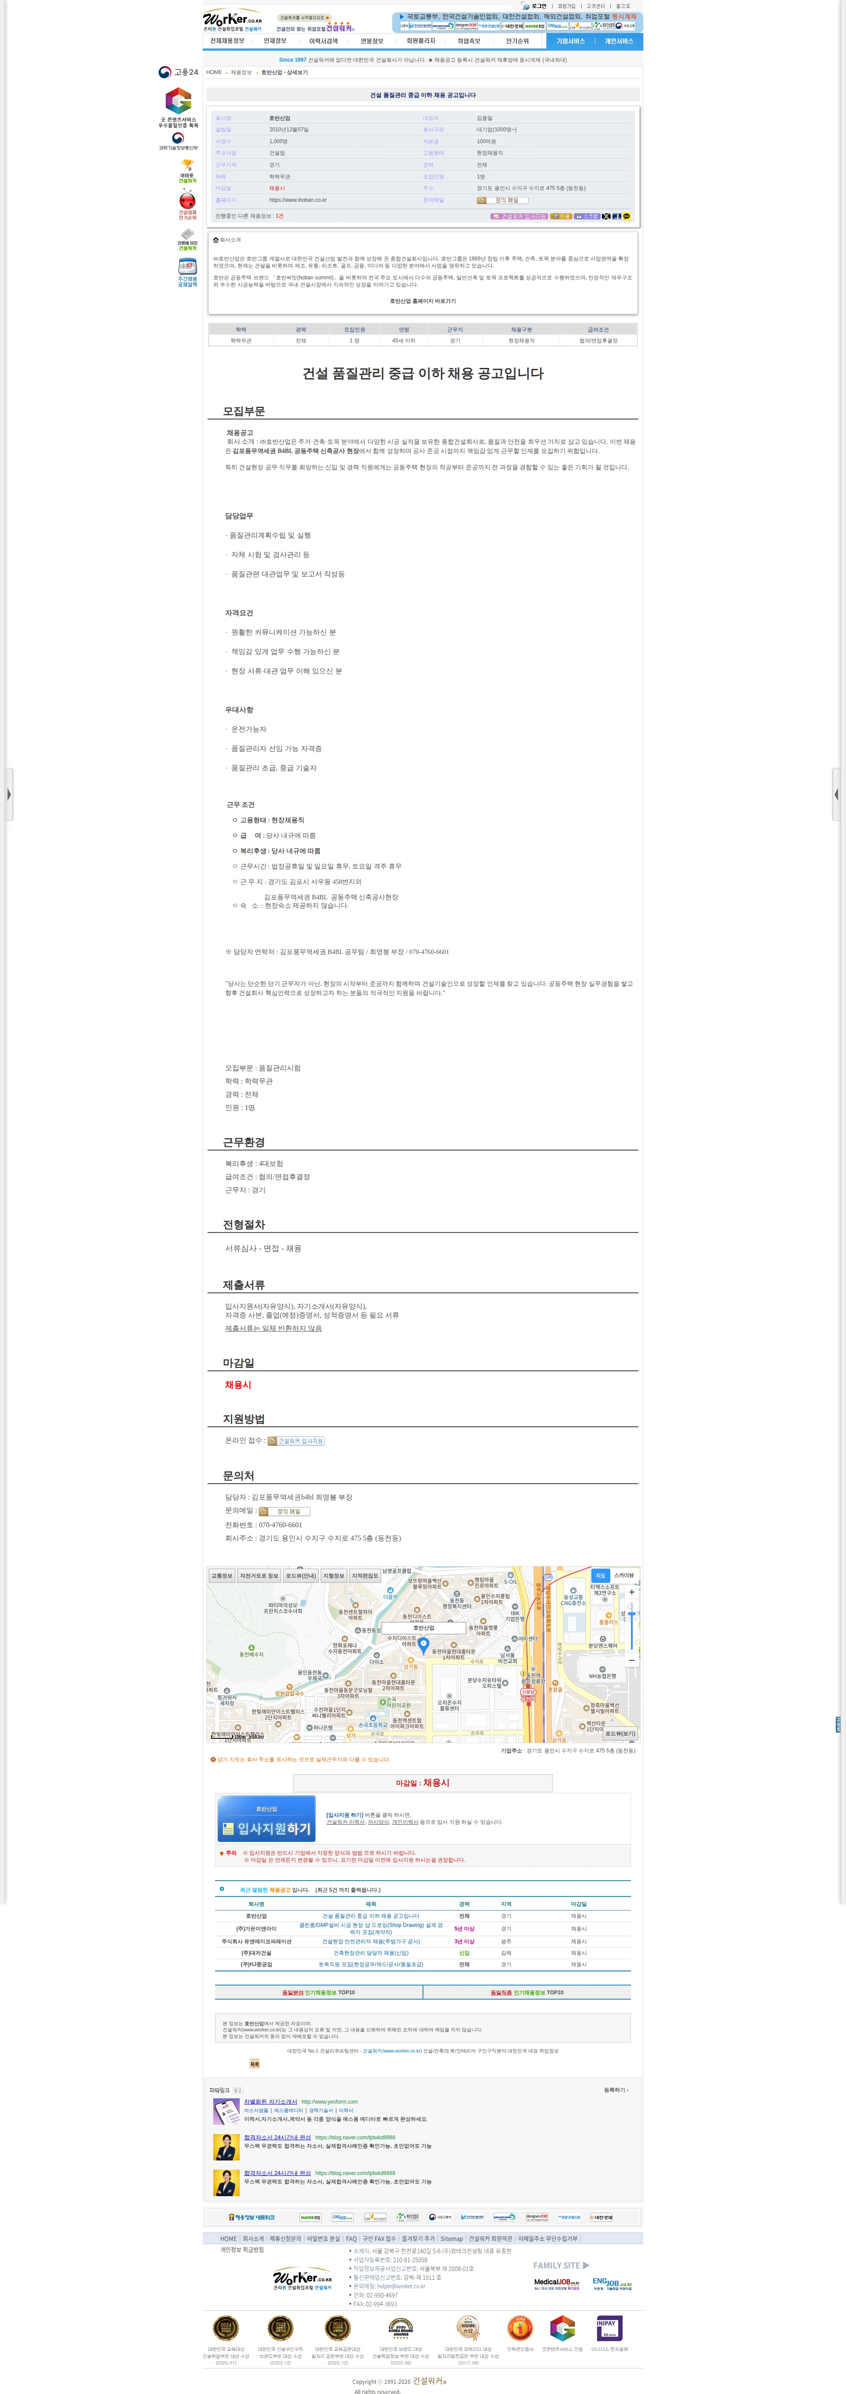This screenshot has width=846, height=2394.
Task: Zoom out the map with minus button
Action: [x=631, y=1660]
